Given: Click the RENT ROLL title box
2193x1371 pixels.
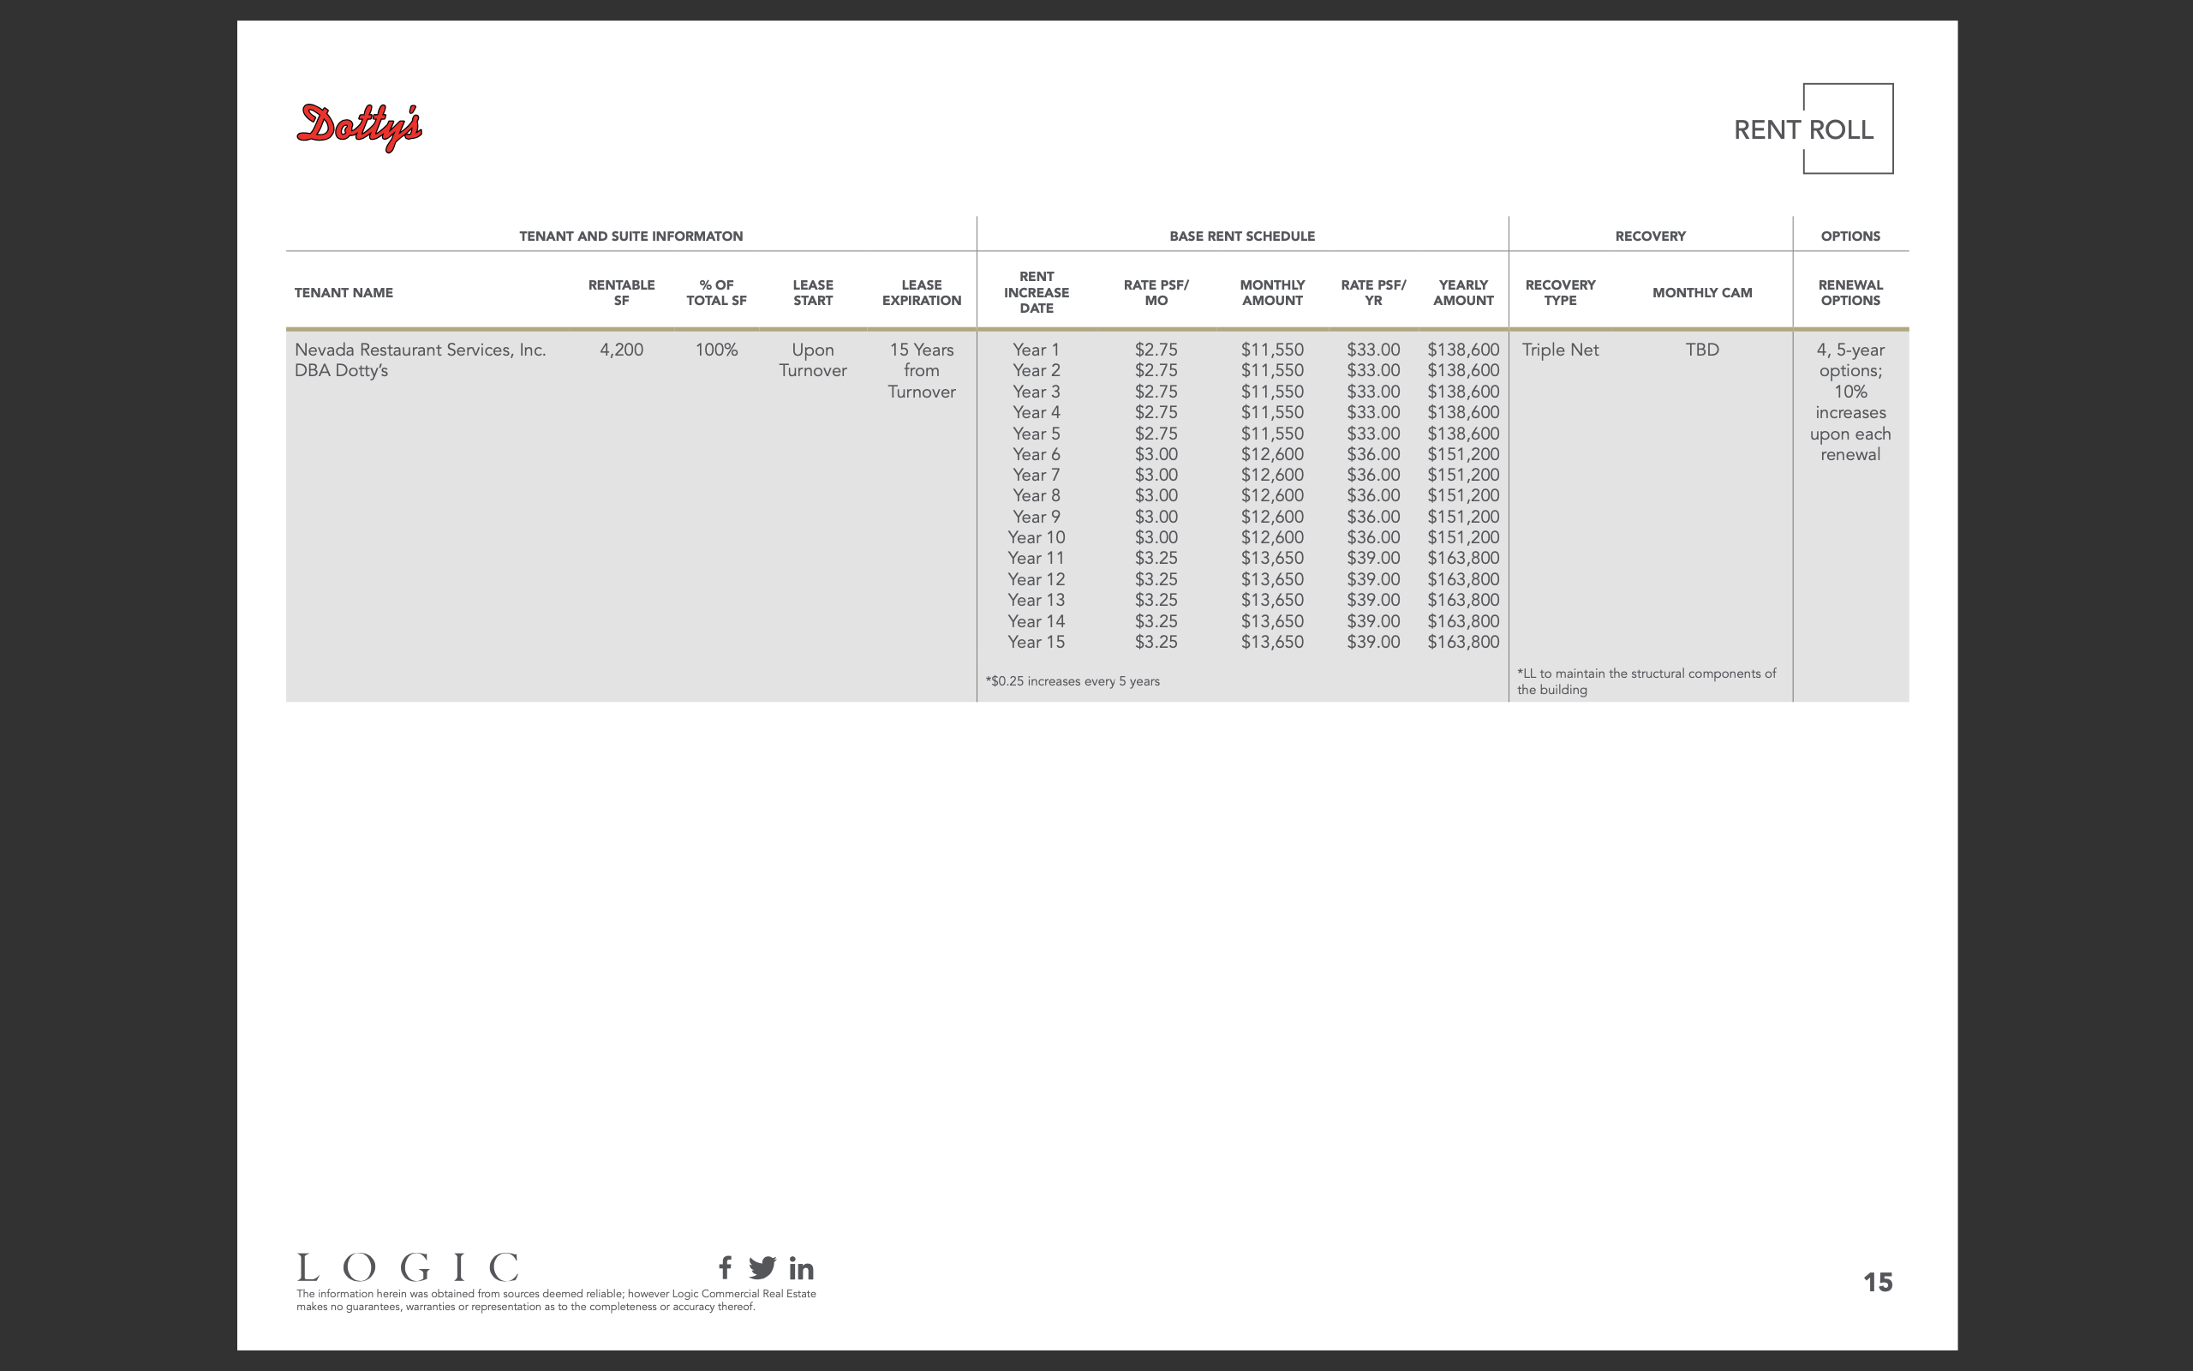Looking at the screenshot, I should [1803, 129].
